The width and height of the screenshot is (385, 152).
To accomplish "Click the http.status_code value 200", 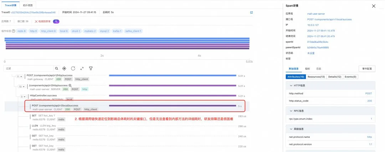I will coord(369,101).
